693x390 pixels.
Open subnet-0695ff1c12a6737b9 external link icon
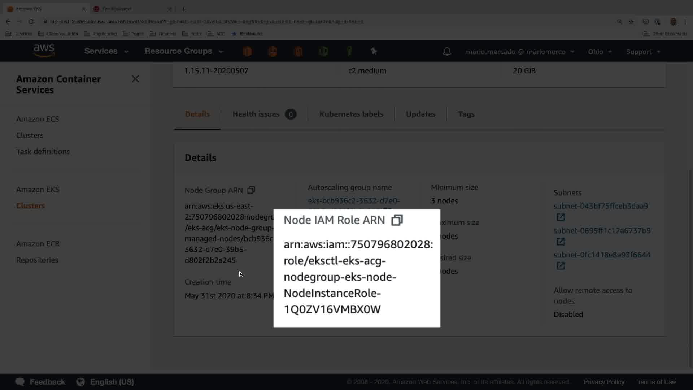561,242
